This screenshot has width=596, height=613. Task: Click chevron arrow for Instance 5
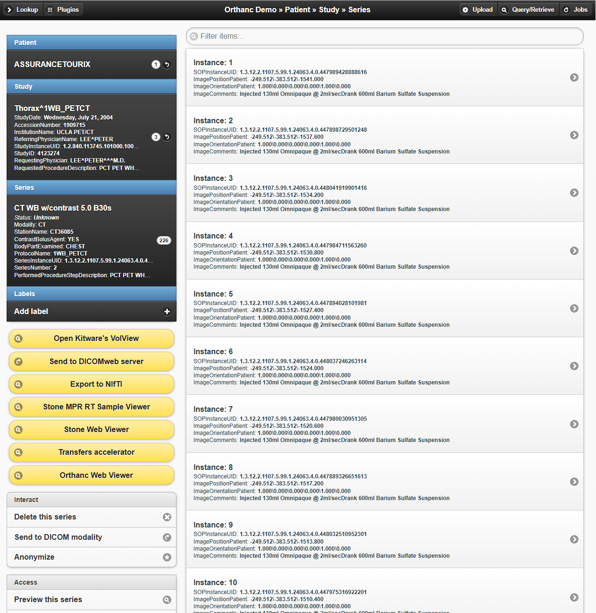pos(574,308)
